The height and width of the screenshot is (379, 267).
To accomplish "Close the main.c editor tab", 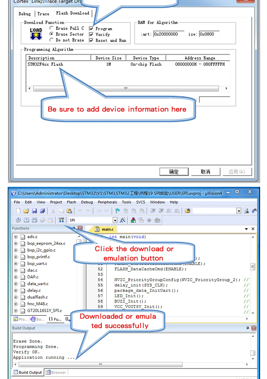I will coord(253,229).
